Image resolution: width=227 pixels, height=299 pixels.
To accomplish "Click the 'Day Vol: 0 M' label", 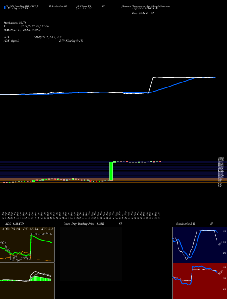I will (143, 14).
